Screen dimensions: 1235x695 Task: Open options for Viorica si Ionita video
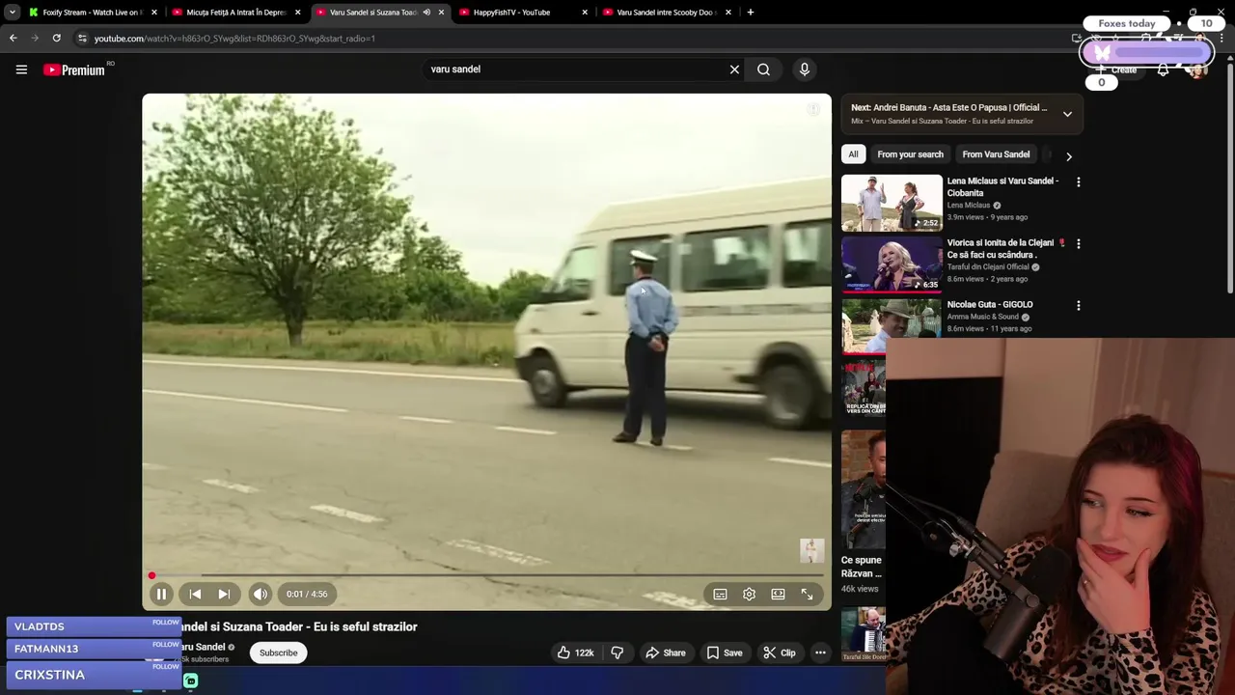pos(1078,244)
